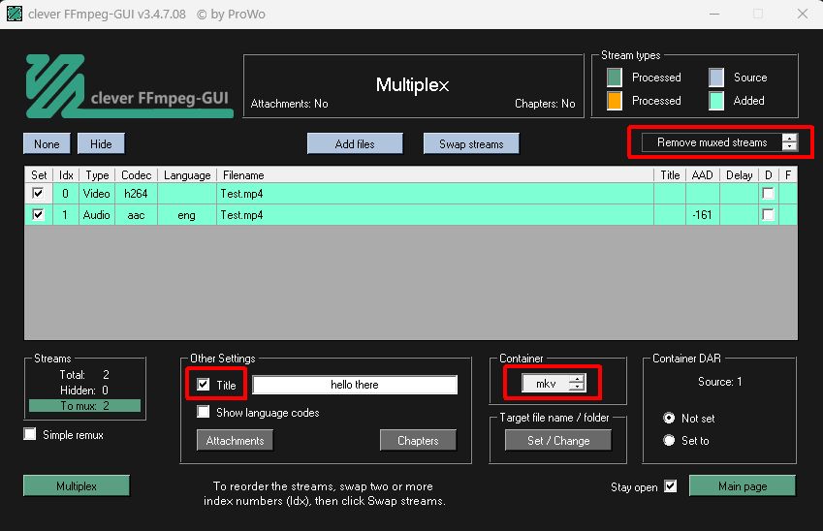The width and height of the screenshot is (823, 531).
Task: Click the title field containing hello there
Action: tap(355, 385)
